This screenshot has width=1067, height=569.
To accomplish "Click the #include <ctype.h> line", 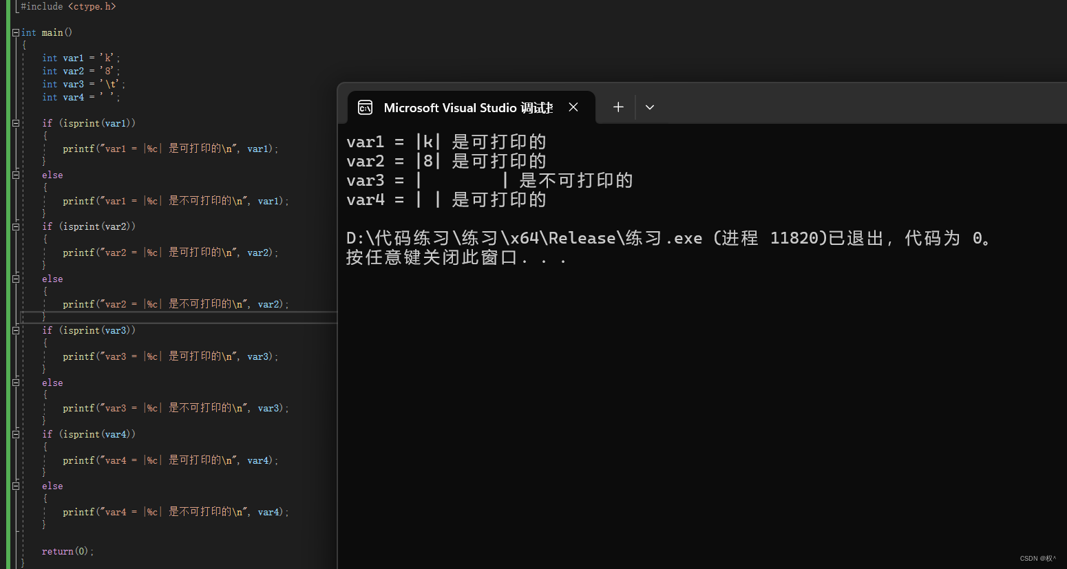I will click(x=68, y=6).
